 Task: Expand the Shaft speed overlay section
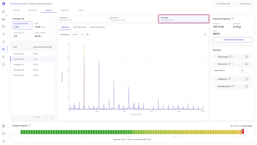pyautogui.click(x=215, y=57)
